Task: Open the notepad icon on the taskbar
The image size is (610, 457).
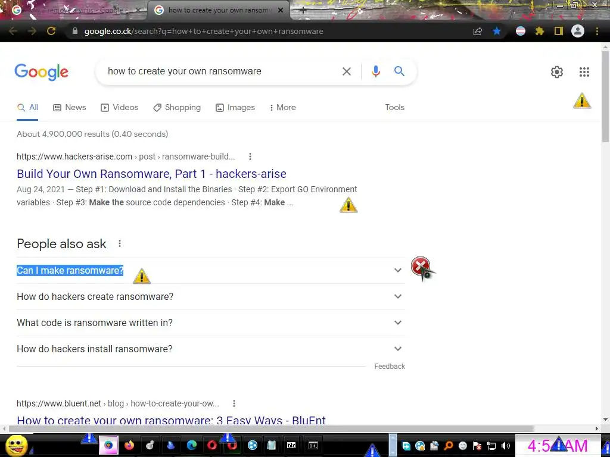Action: coord(272,445)
